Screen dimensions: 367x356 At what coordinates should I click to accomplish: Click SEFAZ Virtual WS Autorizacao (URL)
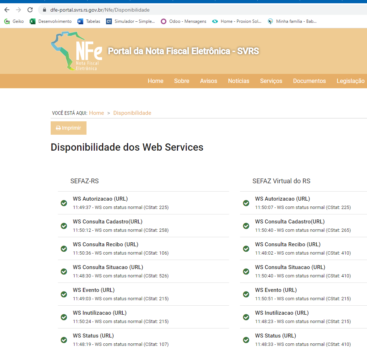[283, 198]
